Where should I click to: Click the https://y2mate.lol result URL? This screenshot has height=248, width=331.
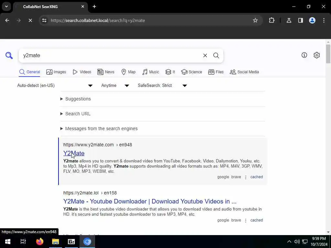[90, 193]
